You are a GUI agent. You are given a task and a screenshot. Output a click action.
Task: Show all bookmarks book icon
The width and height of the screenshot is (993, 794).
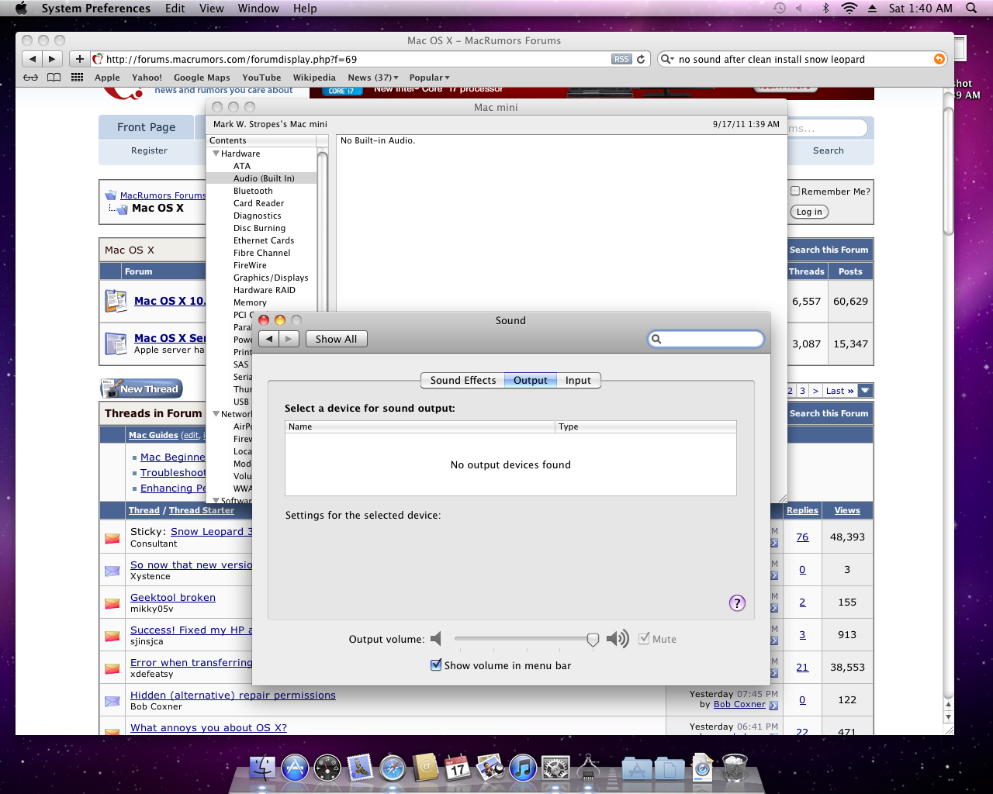click(54, 78)
